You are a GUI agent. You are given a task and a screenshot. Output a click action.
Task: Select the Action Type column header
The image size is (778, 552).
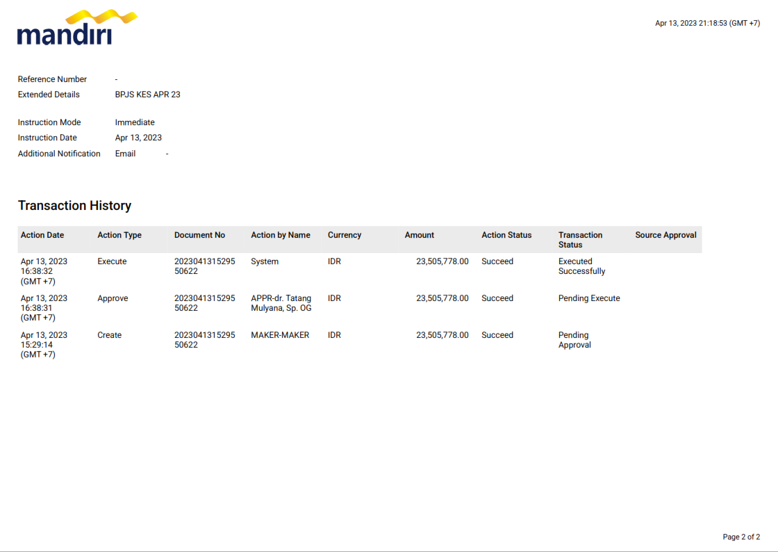coord(119,235)
